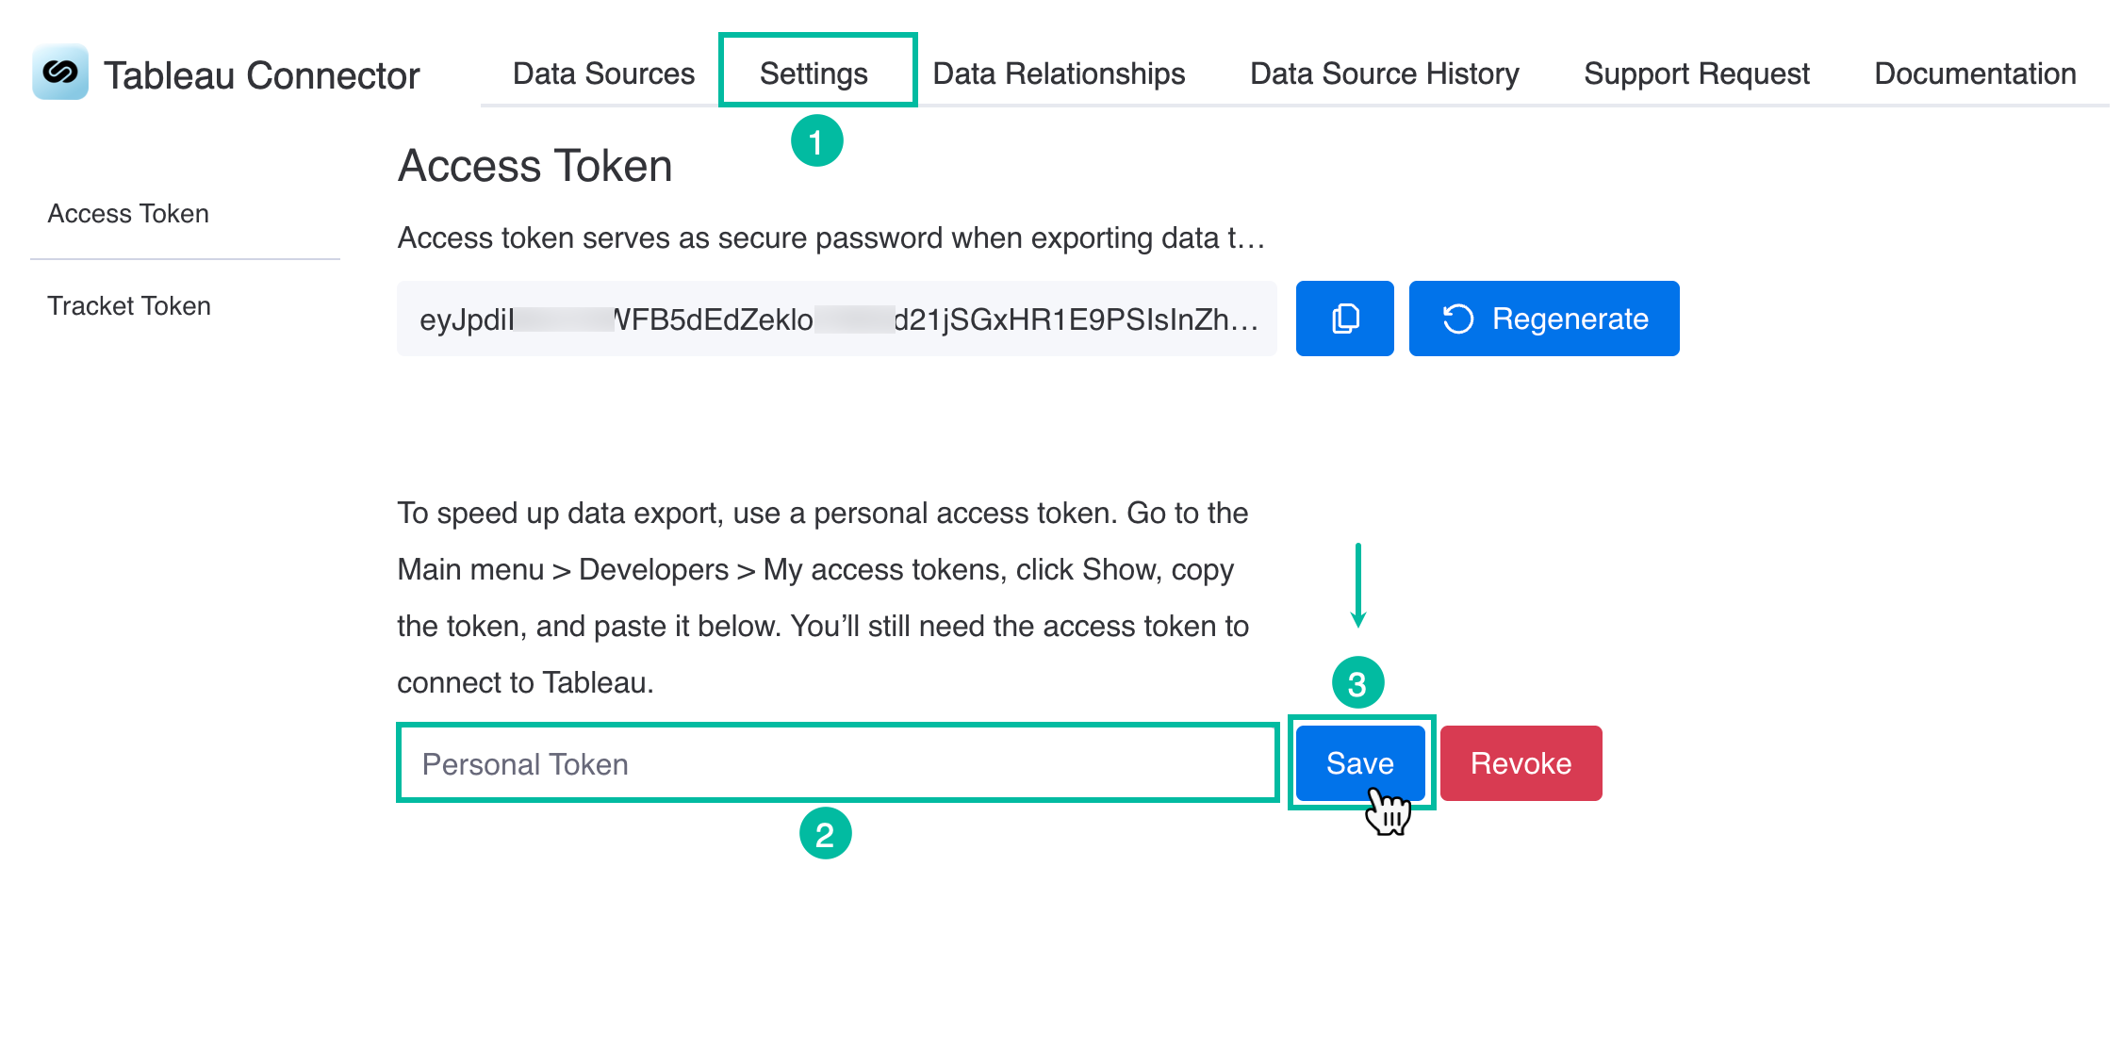Click the red Revoke button

pos(1521,763)
